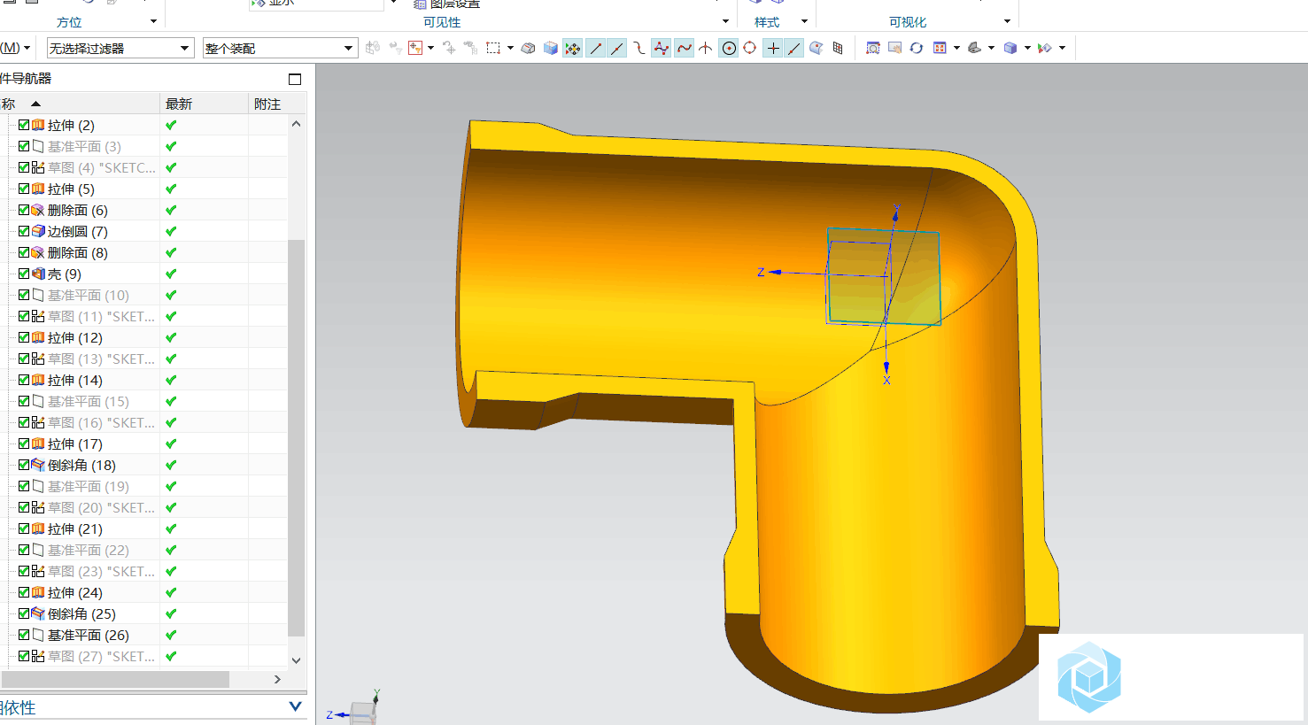1308x725 pixels.
Task: Toggle Bounded Grid snap icon
Action: 838,48
